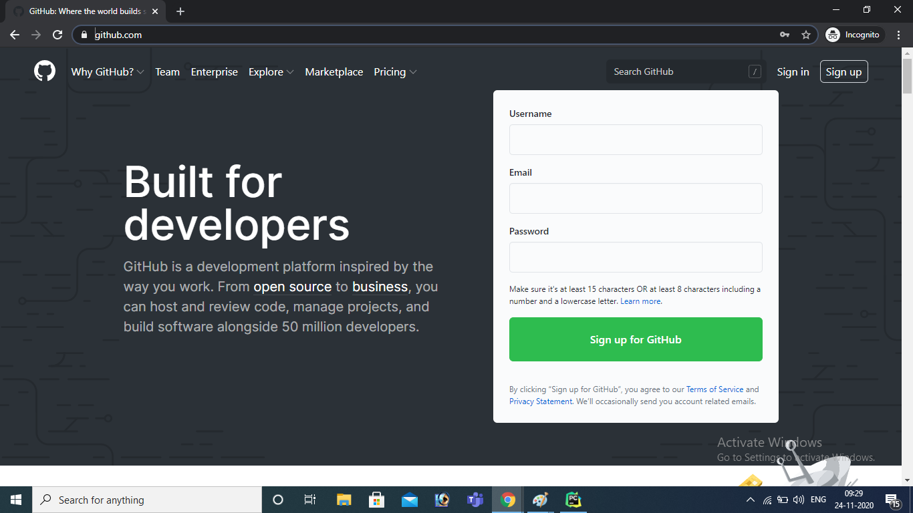Select the Marketplace menu item

334,71
